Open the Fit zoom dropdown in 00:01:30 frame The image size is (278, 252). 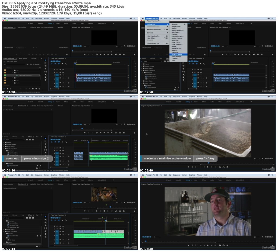[x=87, y=46]
